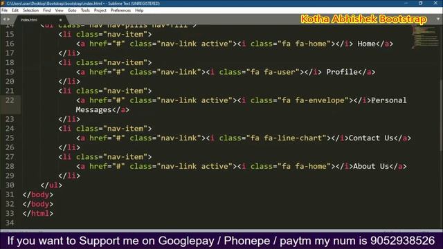
Task: Click line number 34 in the gutter
Action: pyautogui.click(x=10, y=223)
